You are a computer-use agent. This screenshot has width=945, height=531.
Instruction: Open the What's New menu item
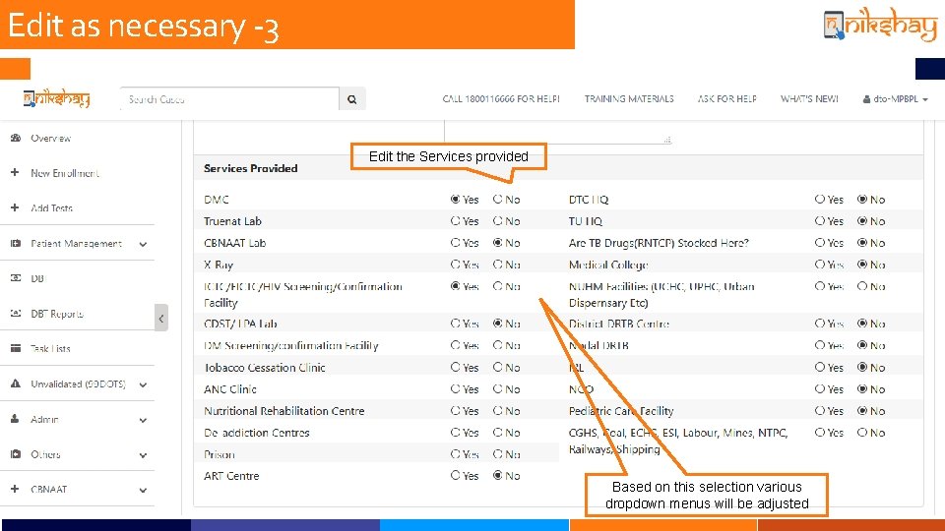(x=809, y=98)
